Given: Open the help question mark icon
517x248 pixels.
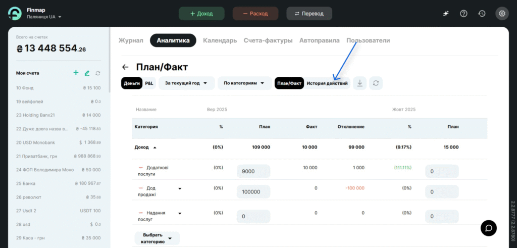Looking at the screenshot, I should click(x=463, y=14).
